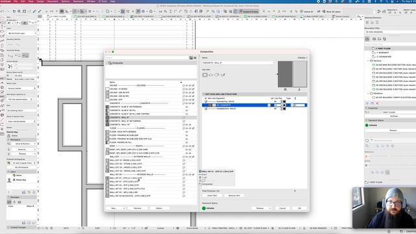Toggle the Skin and Separator header checkmark
The height and width of the screenshot is (234, 416).
click(x=206, y=98)
